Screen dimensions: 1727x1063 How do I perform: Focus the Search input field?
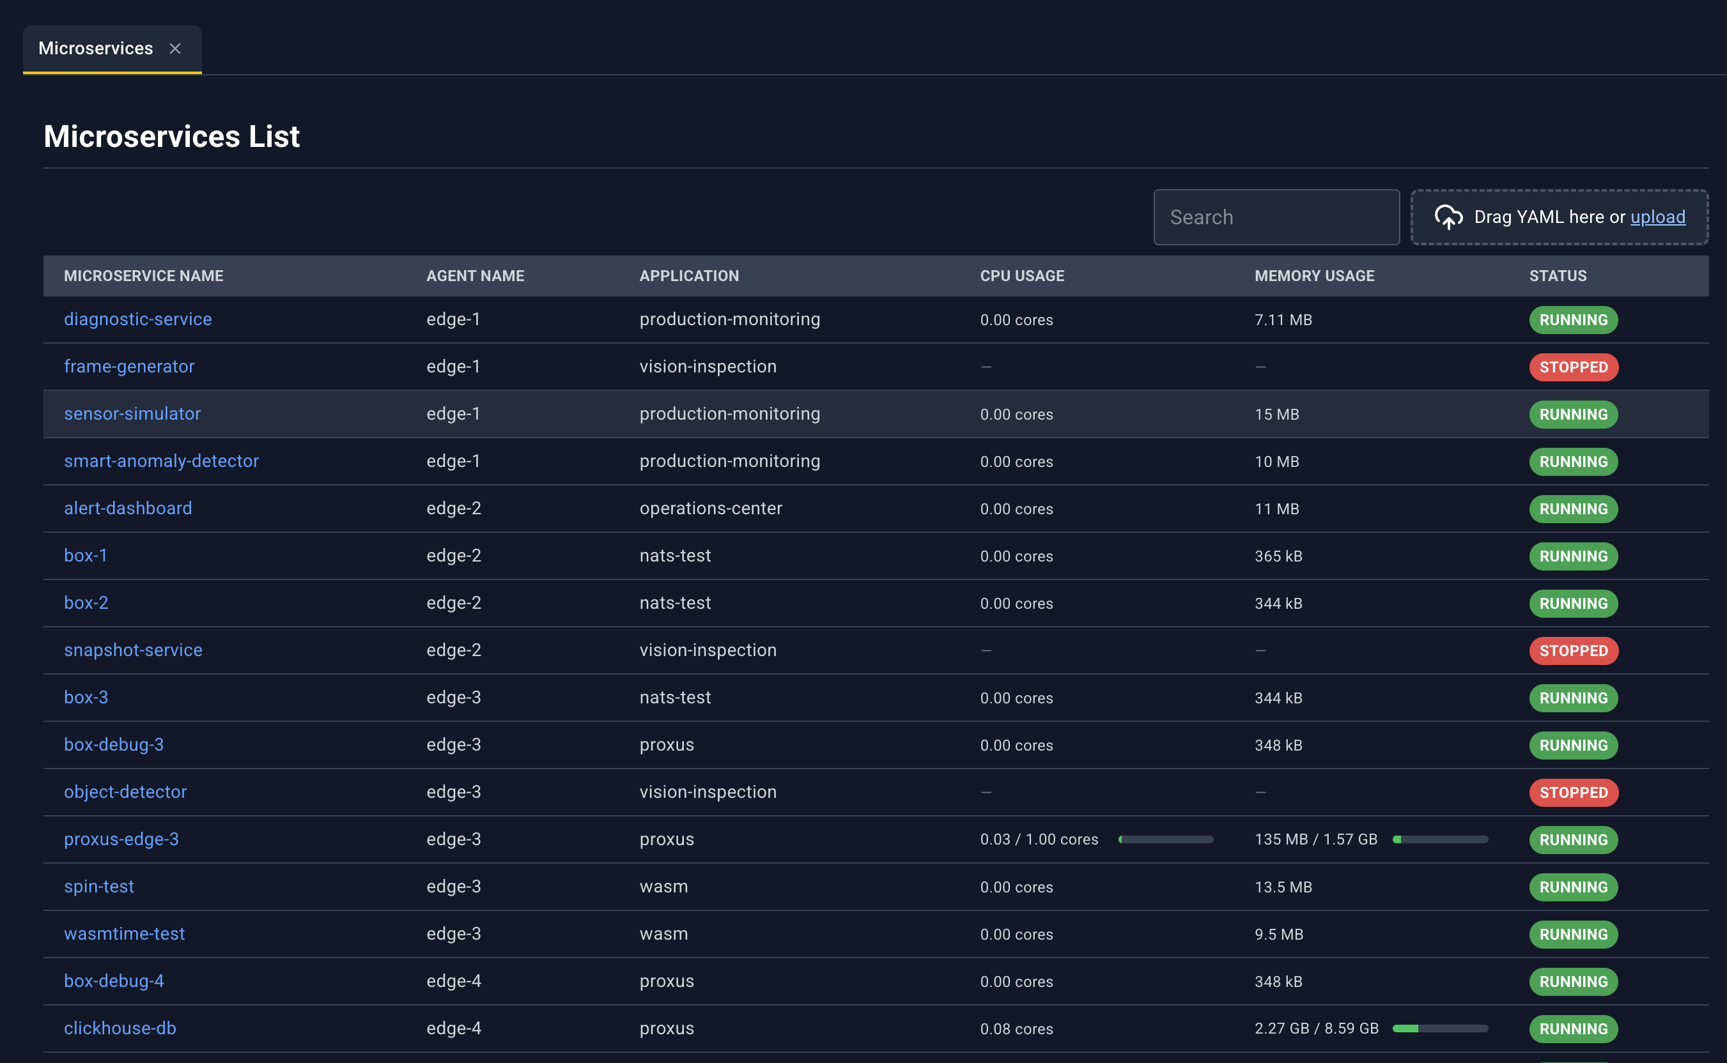tap(1276, 217)
